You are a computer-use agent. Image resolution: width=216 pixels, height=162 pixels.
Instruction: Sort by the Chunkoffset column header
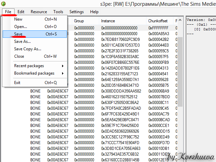[159, 21]
